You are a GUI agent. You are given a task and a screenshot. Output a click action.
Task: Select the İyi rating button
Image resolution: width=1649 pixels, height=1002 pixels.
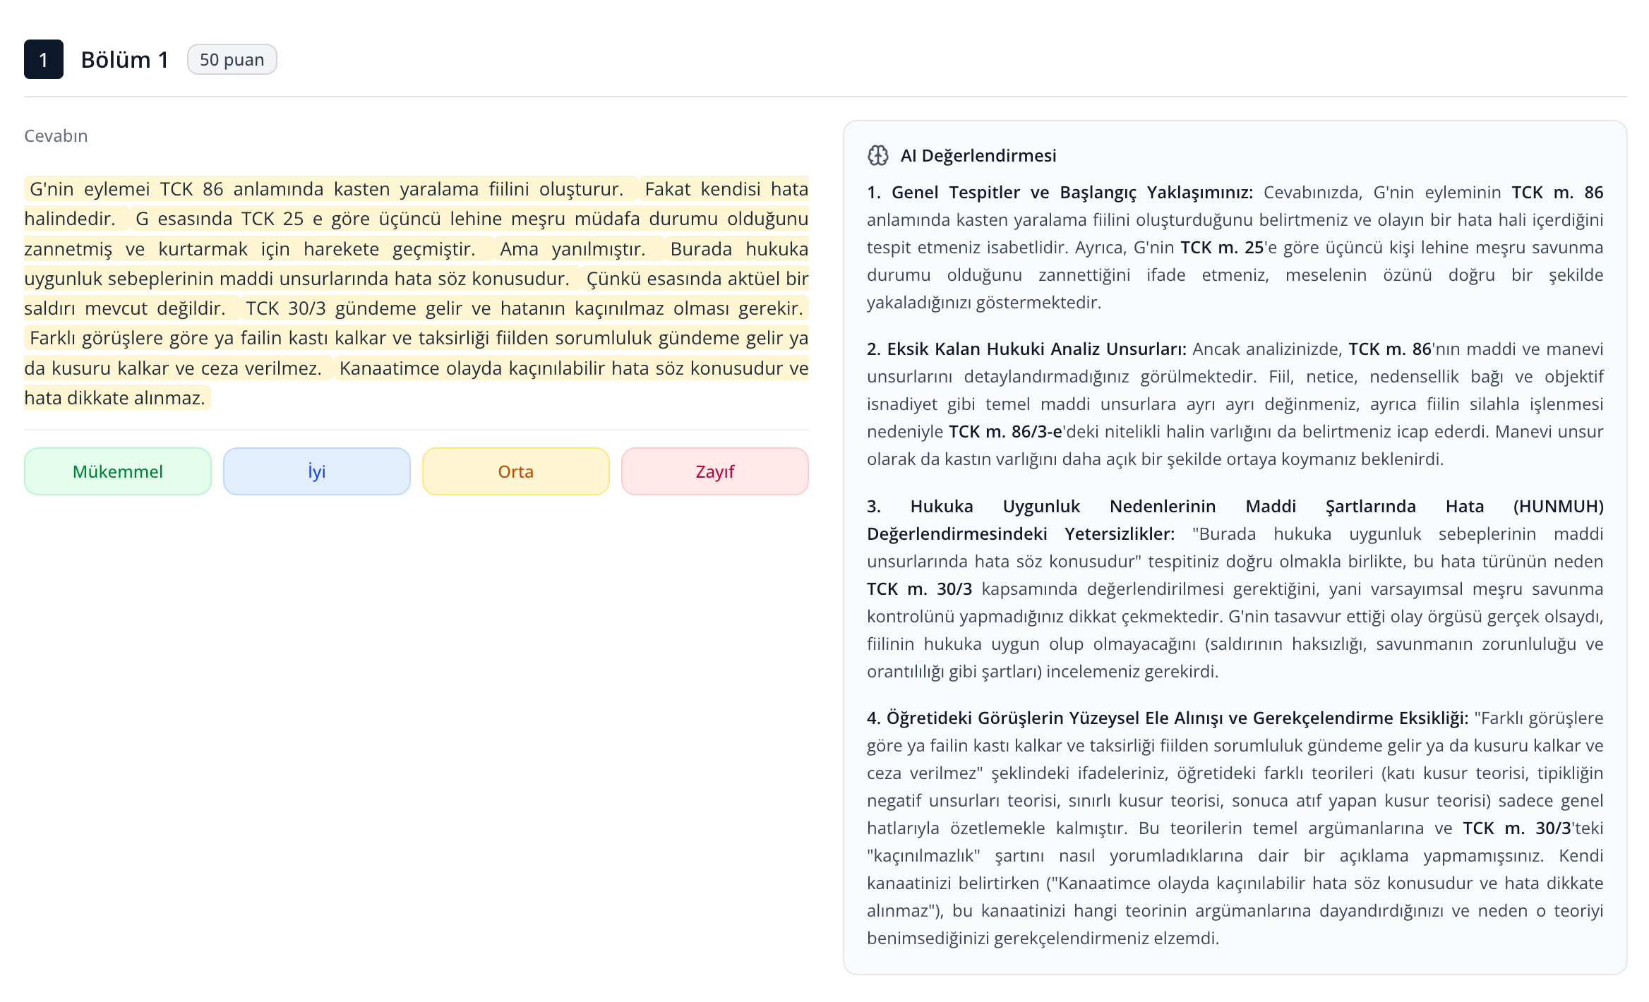pyautogui.click(x=316, y=471)
